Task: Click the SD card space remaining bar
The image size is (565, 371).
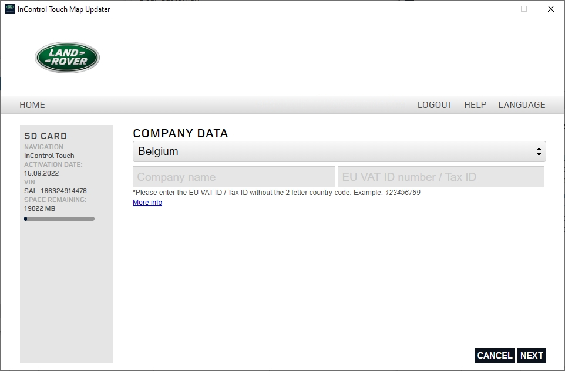Action: tap(59, 218)
